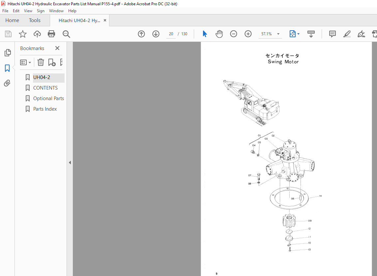Select the Highlight text tool
The image size is (377, 276).
(347, 34)
